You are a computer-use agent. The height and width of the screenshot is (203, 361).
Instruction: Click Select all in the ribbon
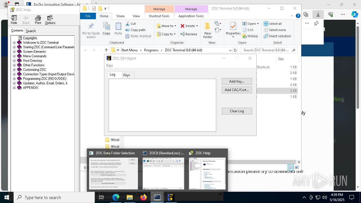(273, 24)
